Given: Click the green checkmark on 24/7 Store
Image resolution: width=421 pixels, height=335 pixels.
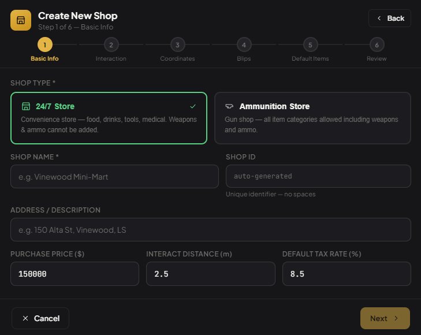Looking at the screenshot, I should (193, 106).
